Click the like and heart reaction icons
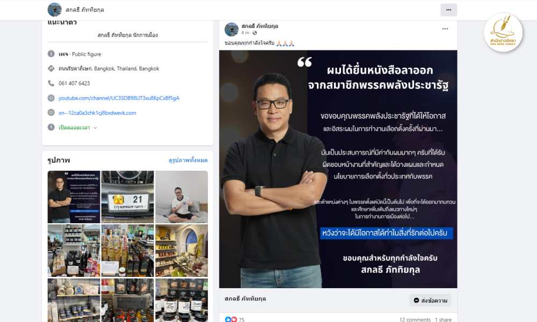 coord(230,319)
